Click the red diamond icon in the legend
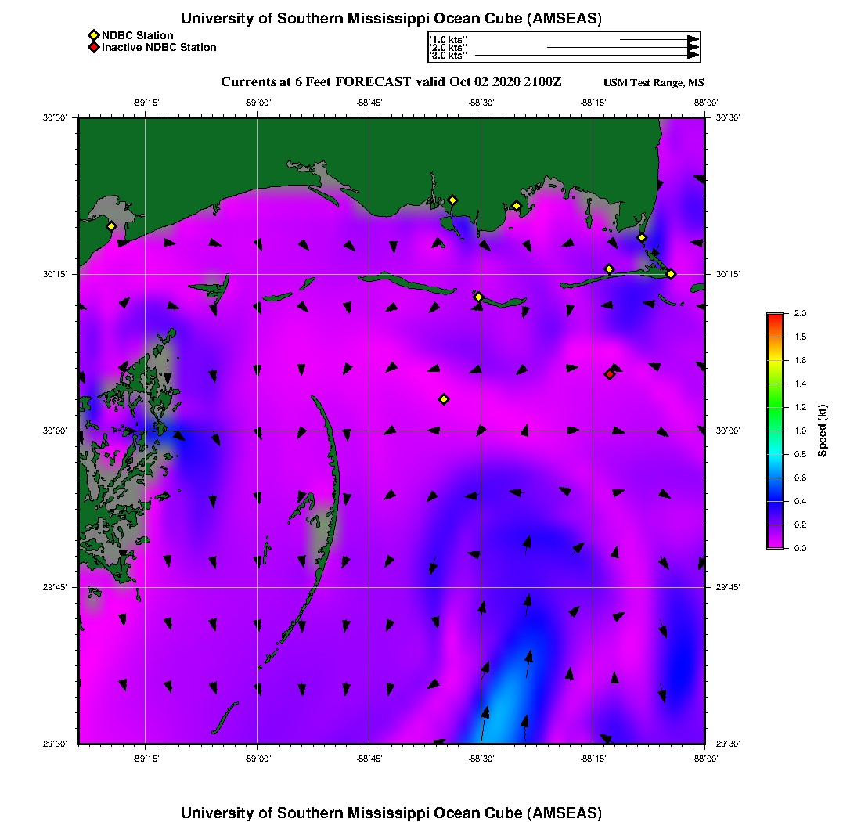Image resolution: width=861 pixels, height=822 pixels. pos(93,47)
